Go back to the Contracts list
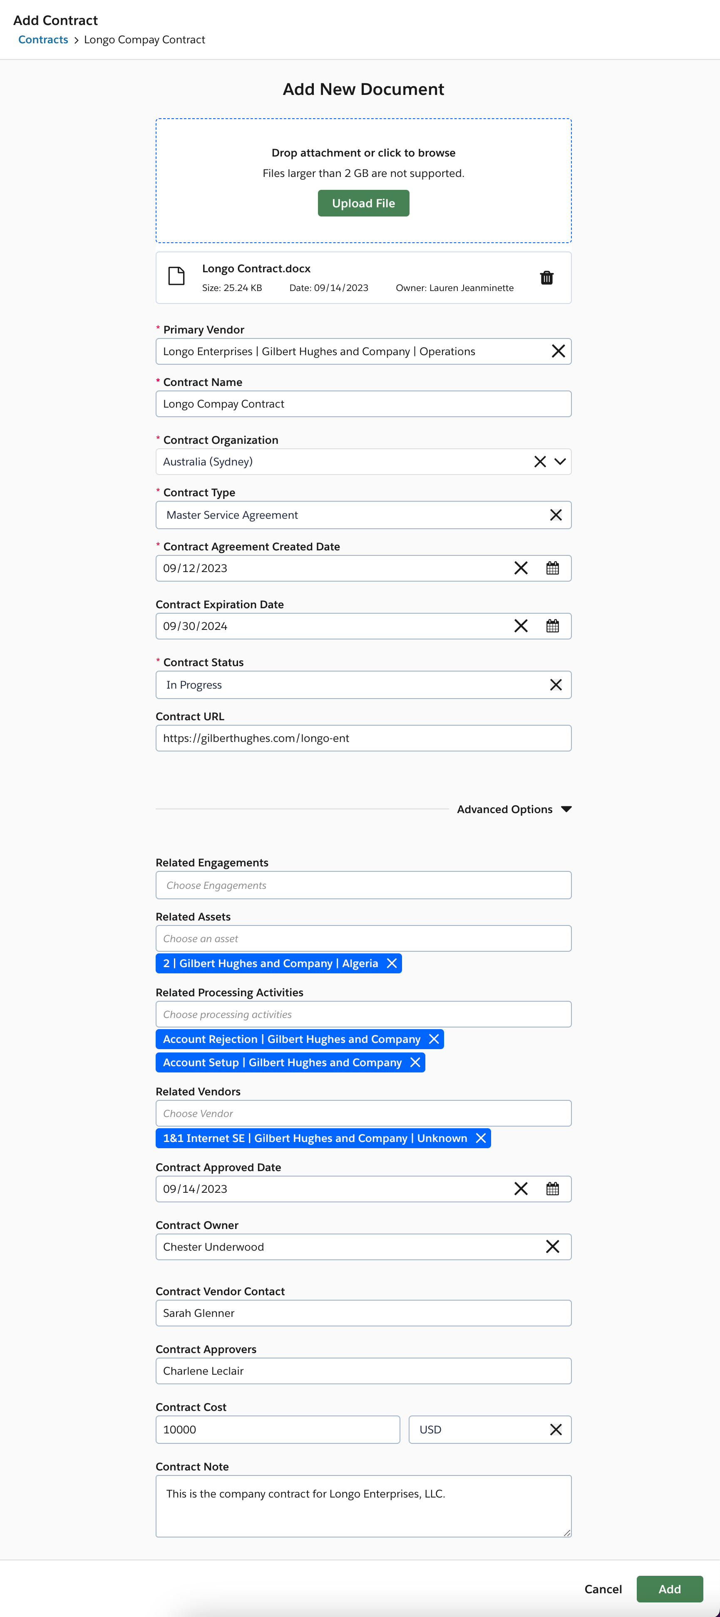720x1617 pixels. pyautogui.click(x=43, y=39)
